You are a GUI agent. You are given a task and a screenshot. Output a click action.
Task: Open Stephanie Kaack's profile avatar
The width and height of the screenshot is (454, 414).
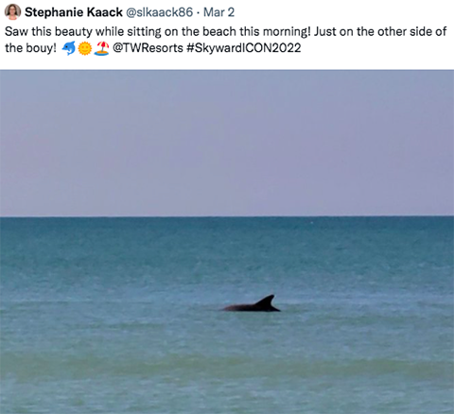(12, 11)
